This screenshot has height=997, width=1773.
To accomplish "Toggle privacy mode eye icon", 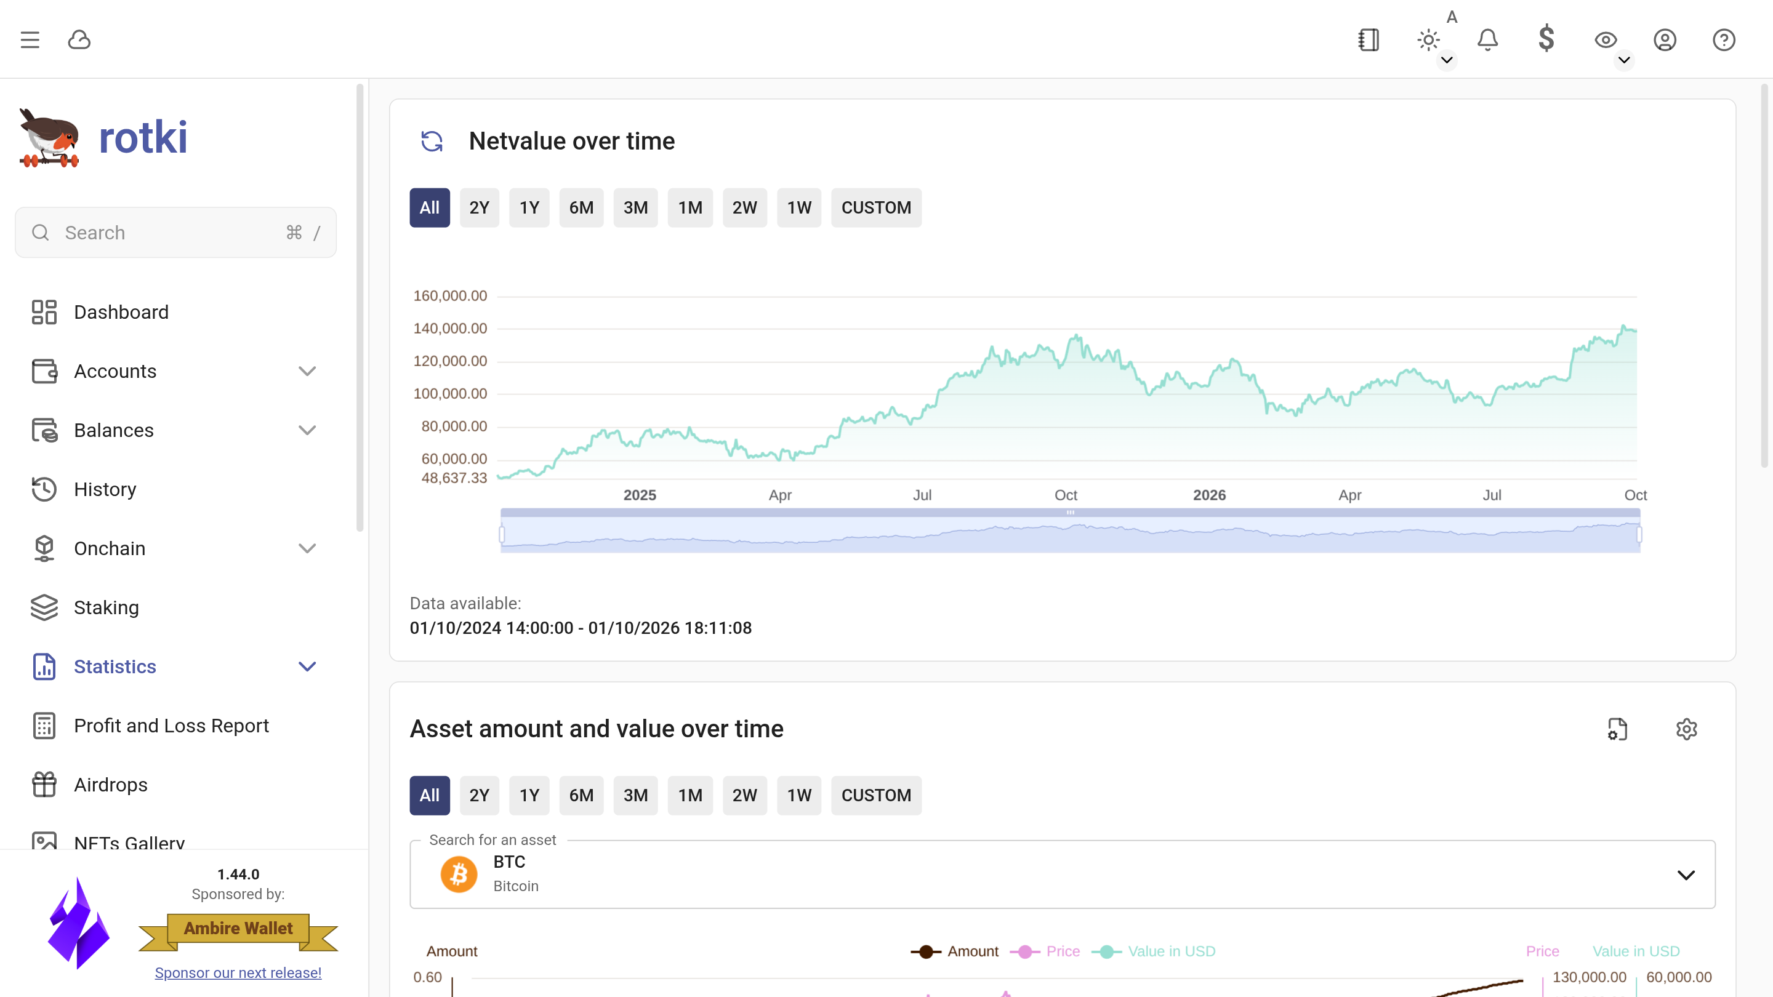I will point(1606,40).
